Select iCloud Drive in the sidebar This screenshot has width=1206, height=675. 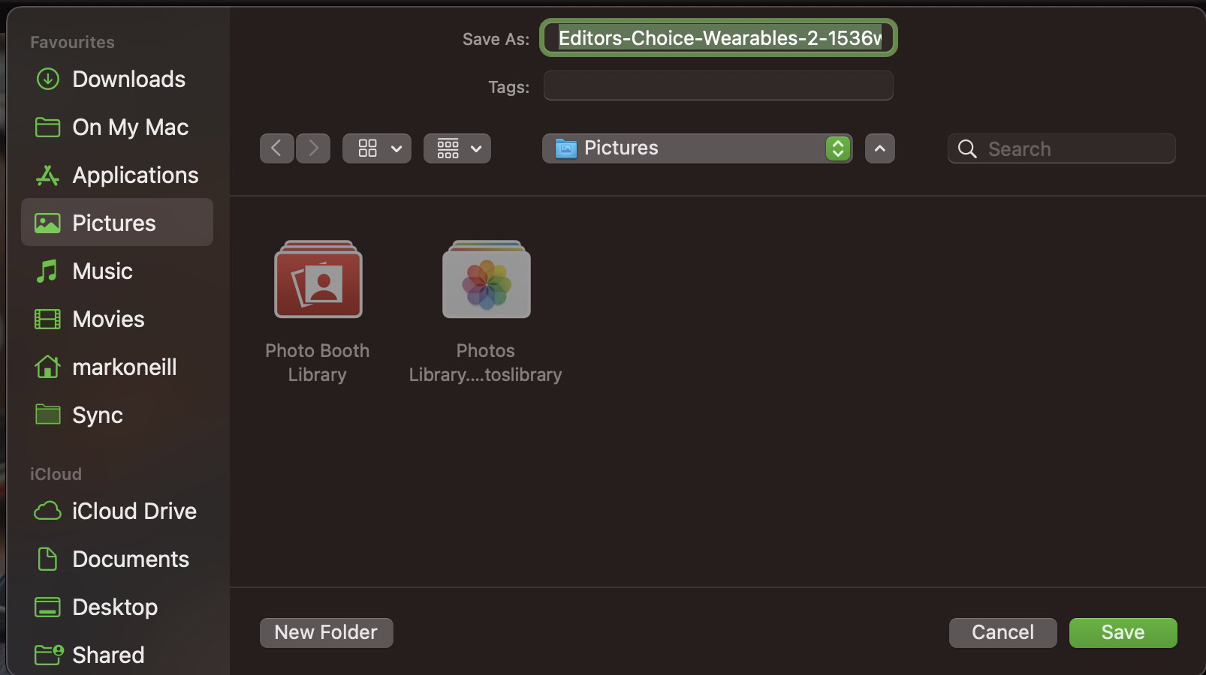tap(116, 511)
